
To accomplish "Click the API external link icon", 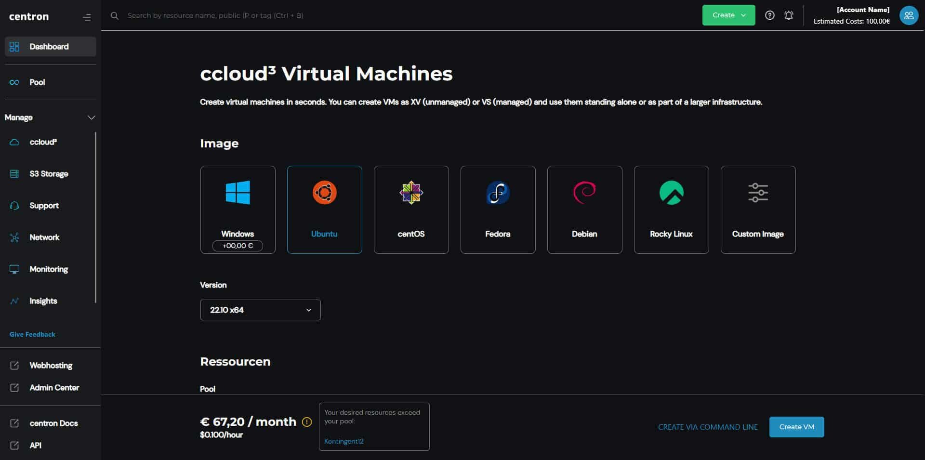I will coord(14,446).
